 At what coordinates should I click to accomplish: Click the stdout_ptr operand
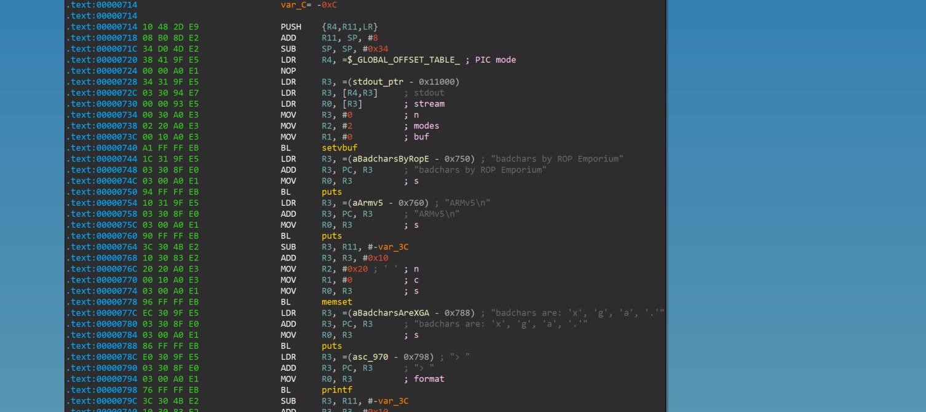pyautogui.click(x=376, y=82)
